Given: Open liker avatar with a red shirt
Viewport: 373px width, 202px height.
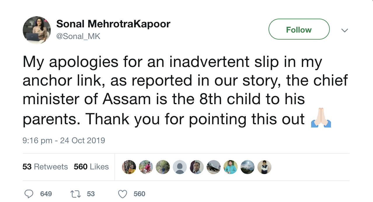Looking at the screenshot, I should click(x=146, y=167).
